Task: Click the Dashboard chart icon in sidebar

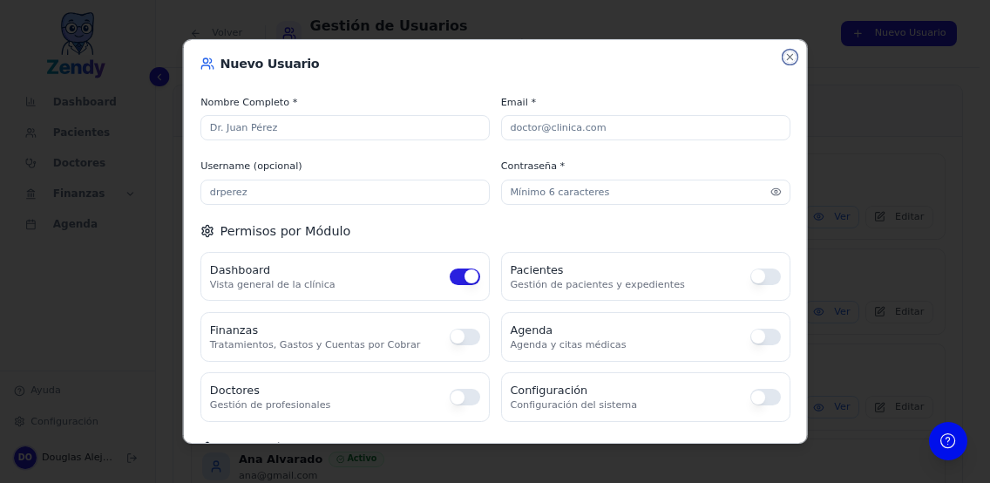Action: point(31,102)
